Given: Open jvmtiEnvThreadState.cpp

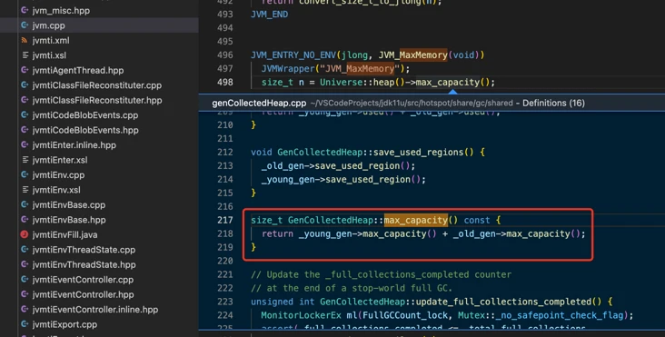Looking at the screenshot, I should point(84,250).
